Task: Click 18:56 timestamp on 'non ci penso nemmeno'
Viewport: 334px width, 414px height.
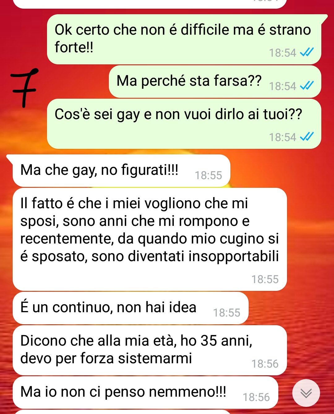Action: coord(256,397)
